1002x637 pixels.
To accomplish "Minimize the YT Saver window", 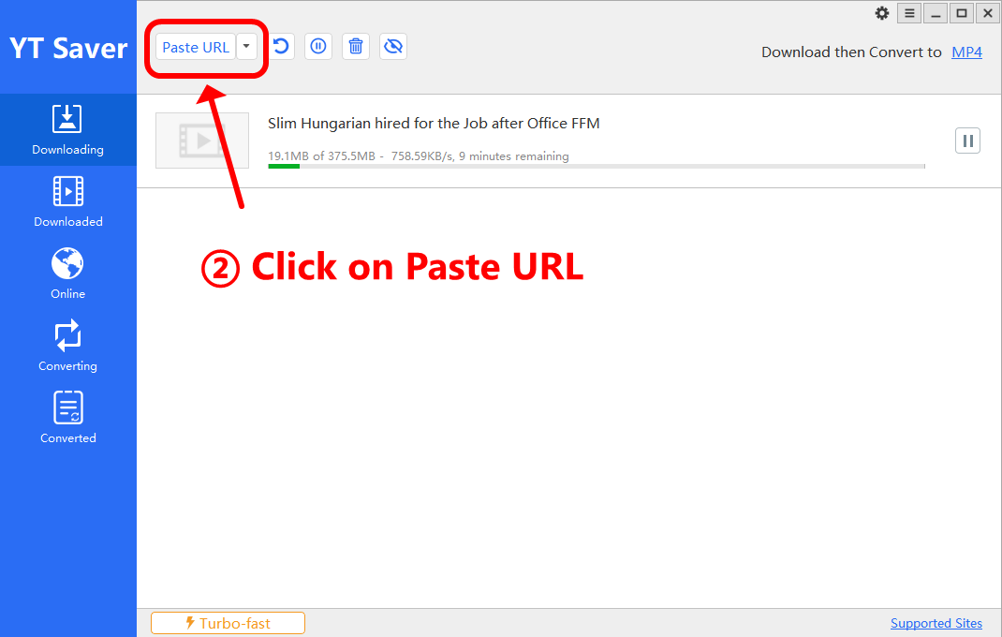I will (936, 13).
